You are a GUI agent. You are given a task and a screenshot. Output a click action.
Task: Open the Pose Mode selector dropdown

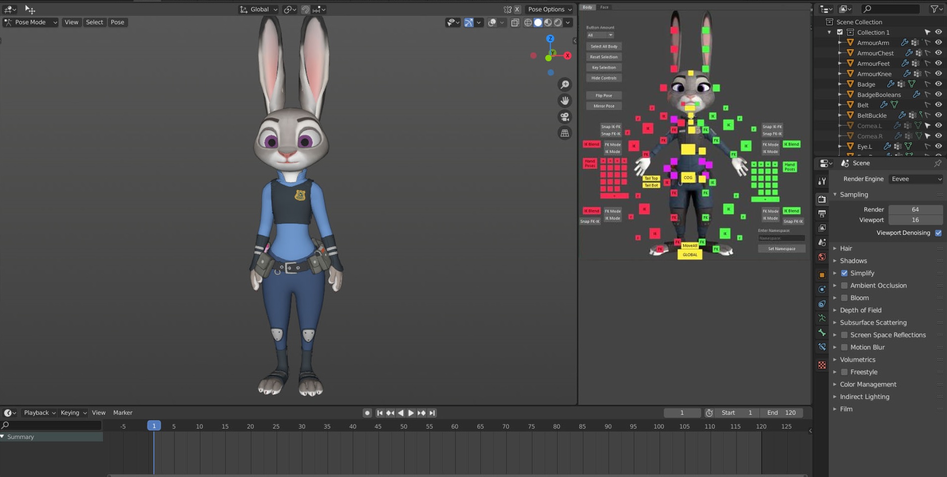point(31,22)
